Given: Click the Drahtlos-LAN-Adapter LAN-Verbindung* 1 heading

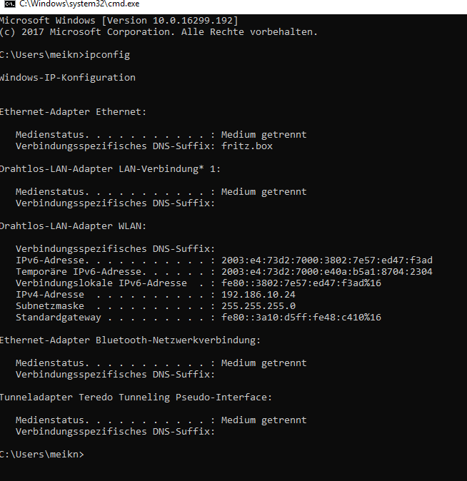Looking at the screenshot, I should 110,169.
